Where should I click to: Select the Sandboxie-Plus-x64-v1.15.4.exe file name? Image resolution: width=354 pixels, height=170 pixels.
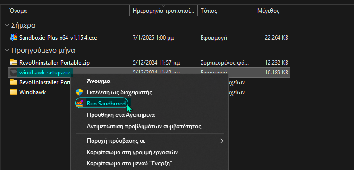[x=58, y=38]
